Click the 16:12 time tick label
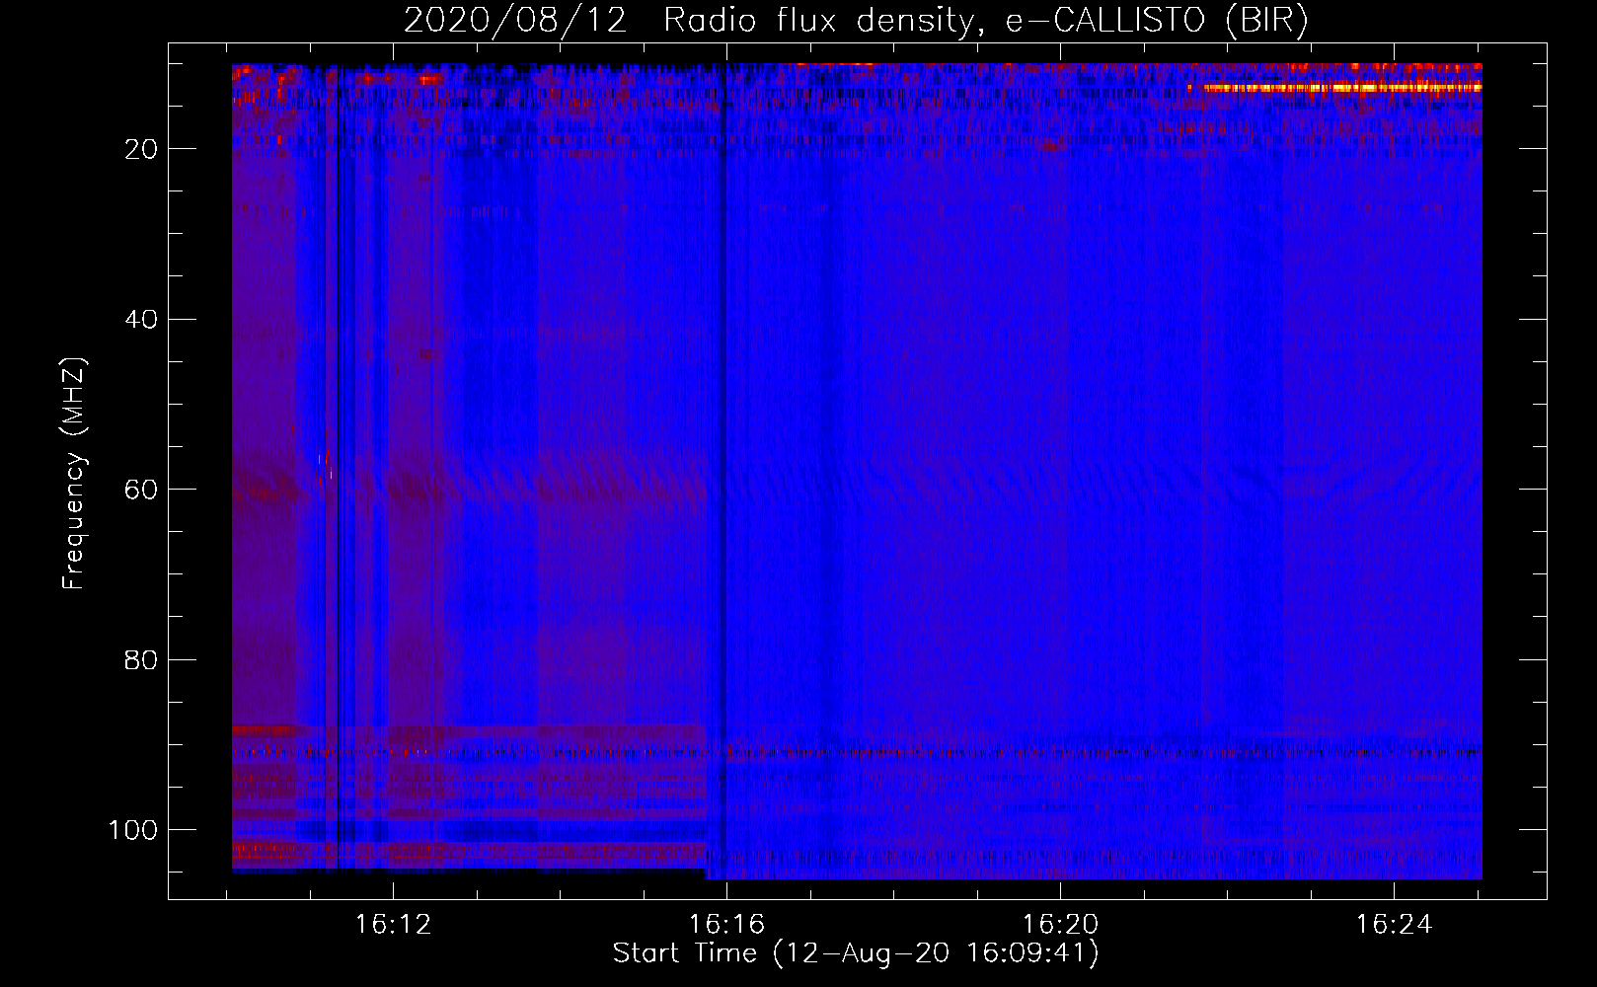Screen dimensions: 1597x987 click(x=394, y=925)
